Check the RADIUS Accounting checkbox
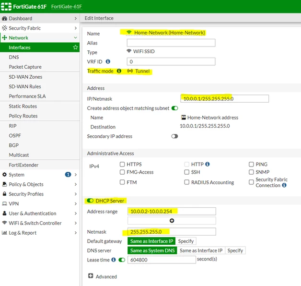301x286 pixels. (x=187, y=182)
